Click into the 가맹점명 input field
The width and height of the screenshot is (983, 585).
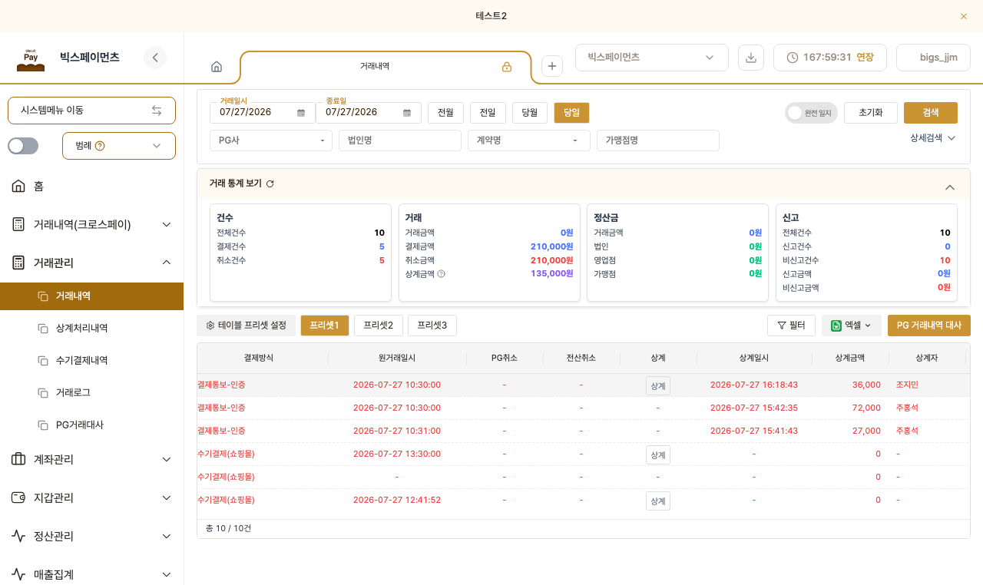point(658,140)
